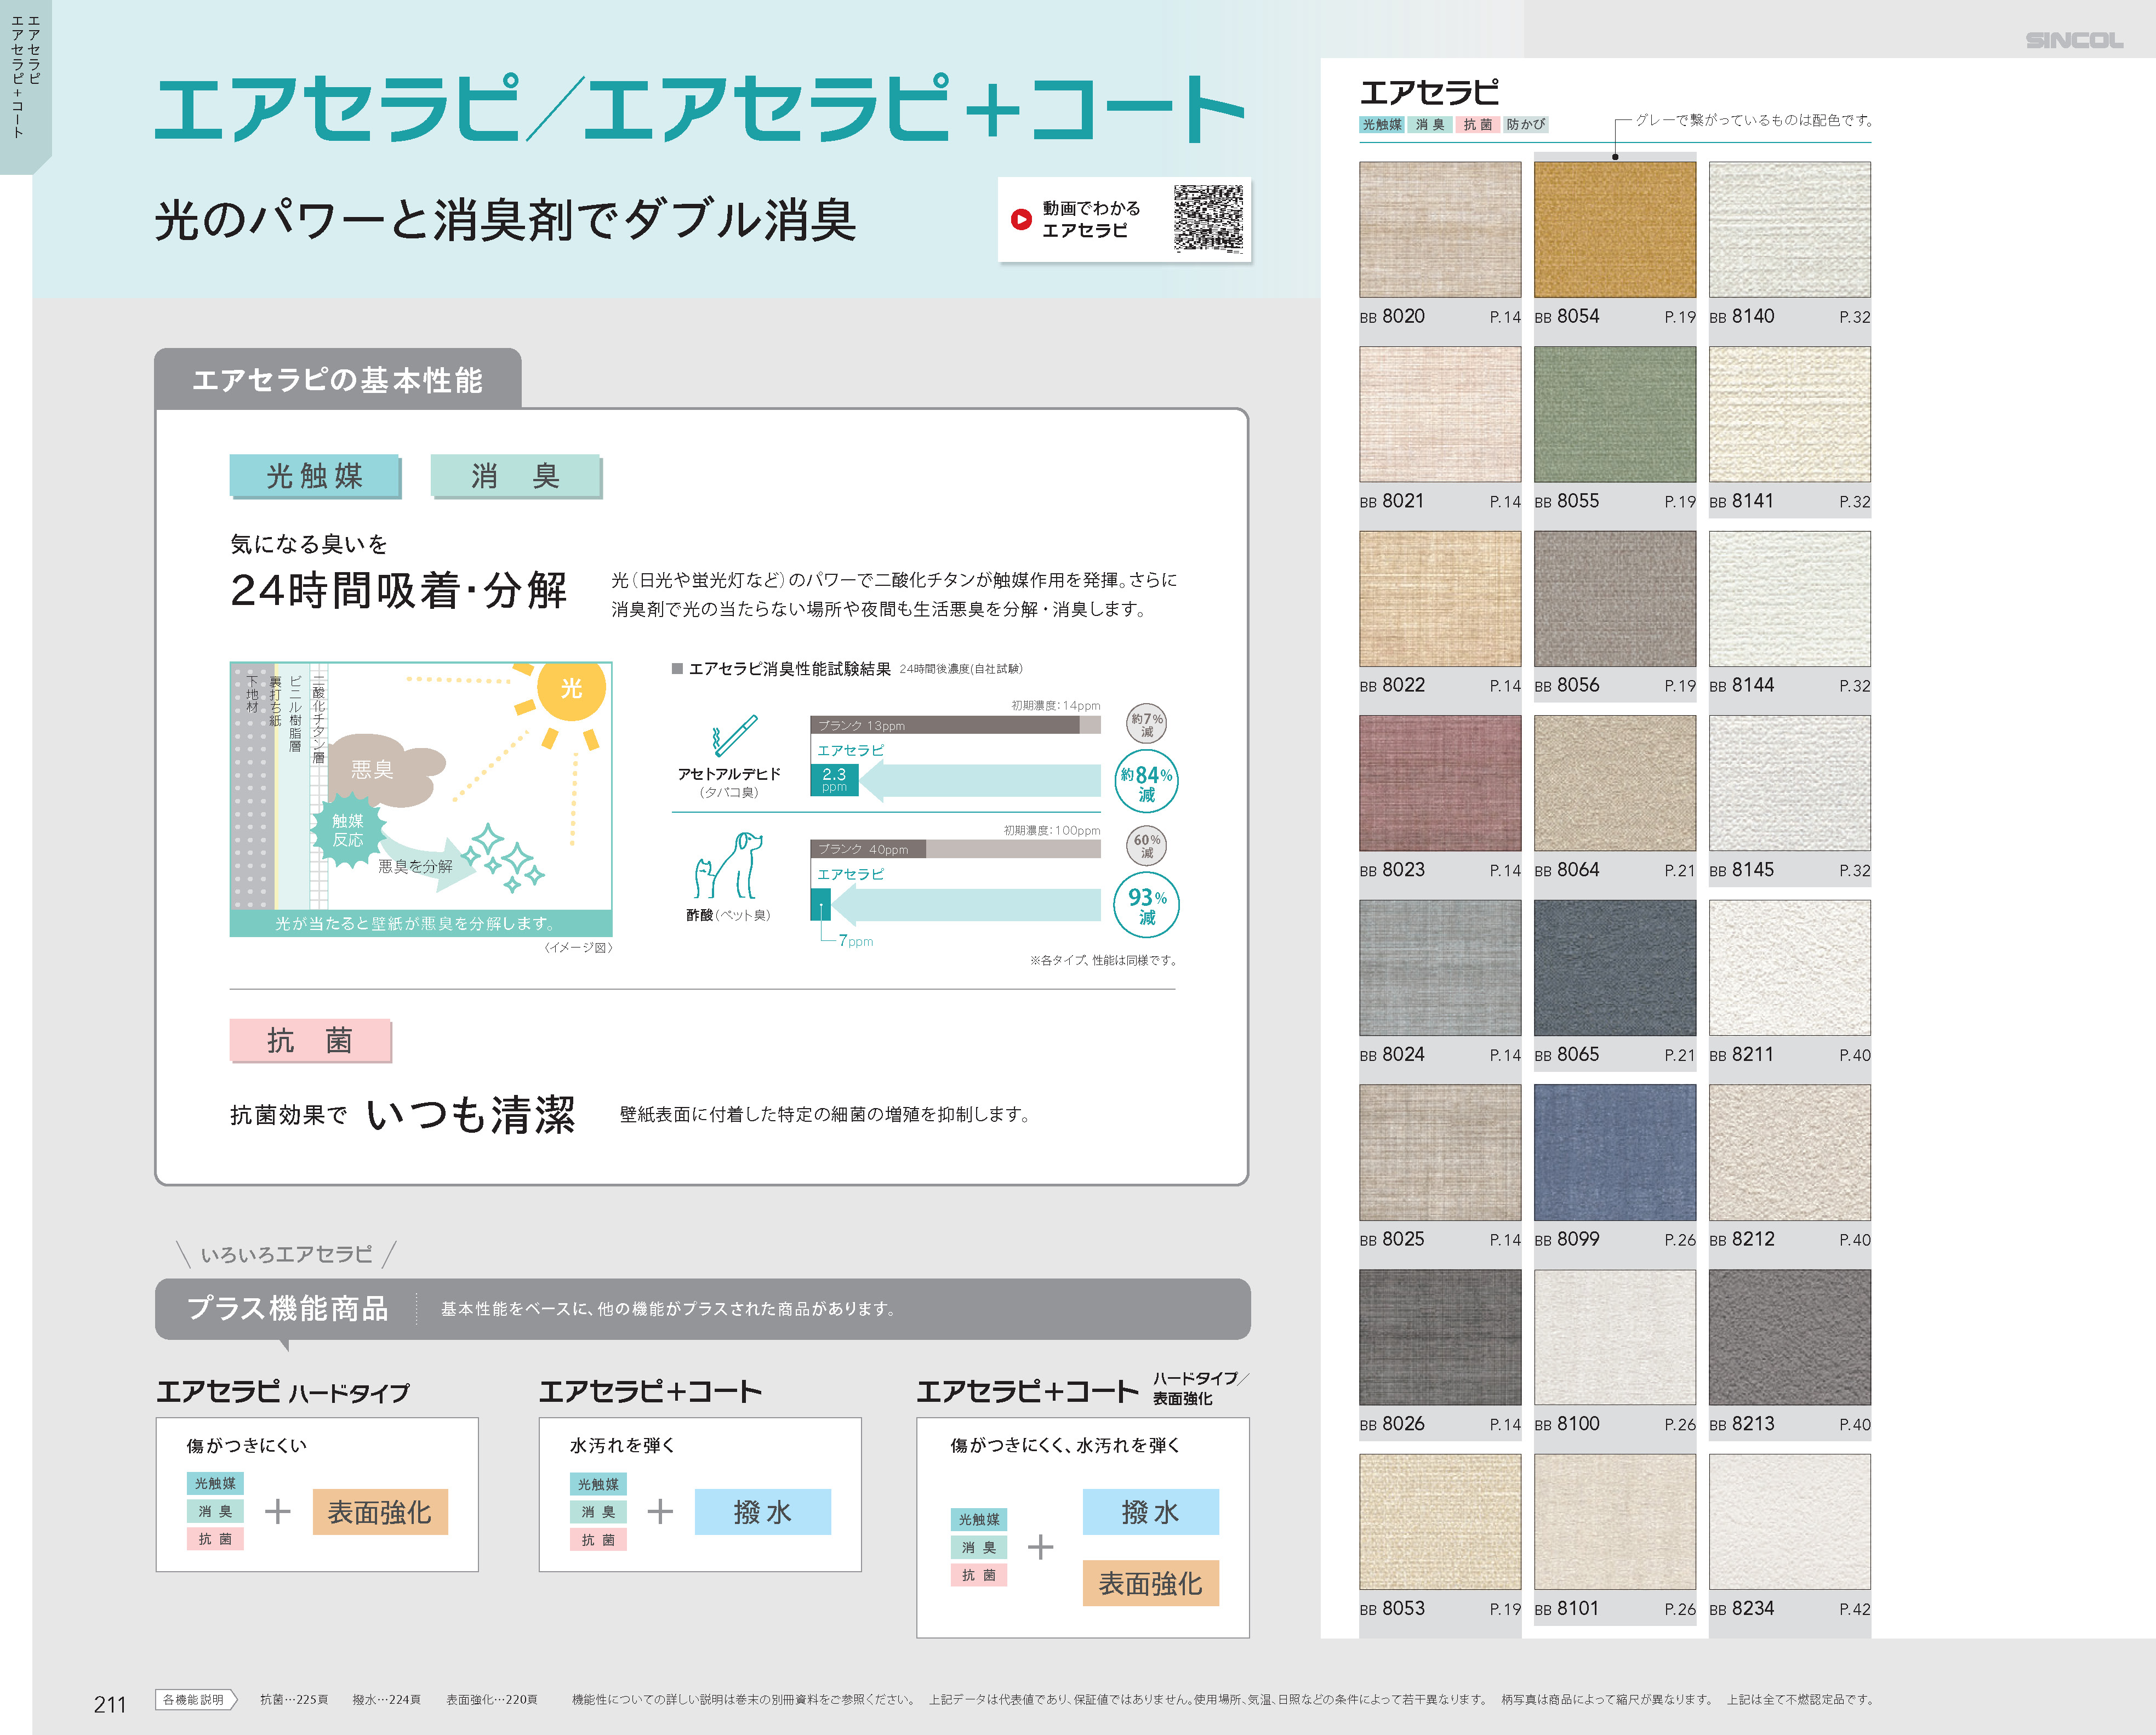Screen dimensions: 2156x1735
Task: Select swatch BB 8234
Action: (x=1789, y=1521)
